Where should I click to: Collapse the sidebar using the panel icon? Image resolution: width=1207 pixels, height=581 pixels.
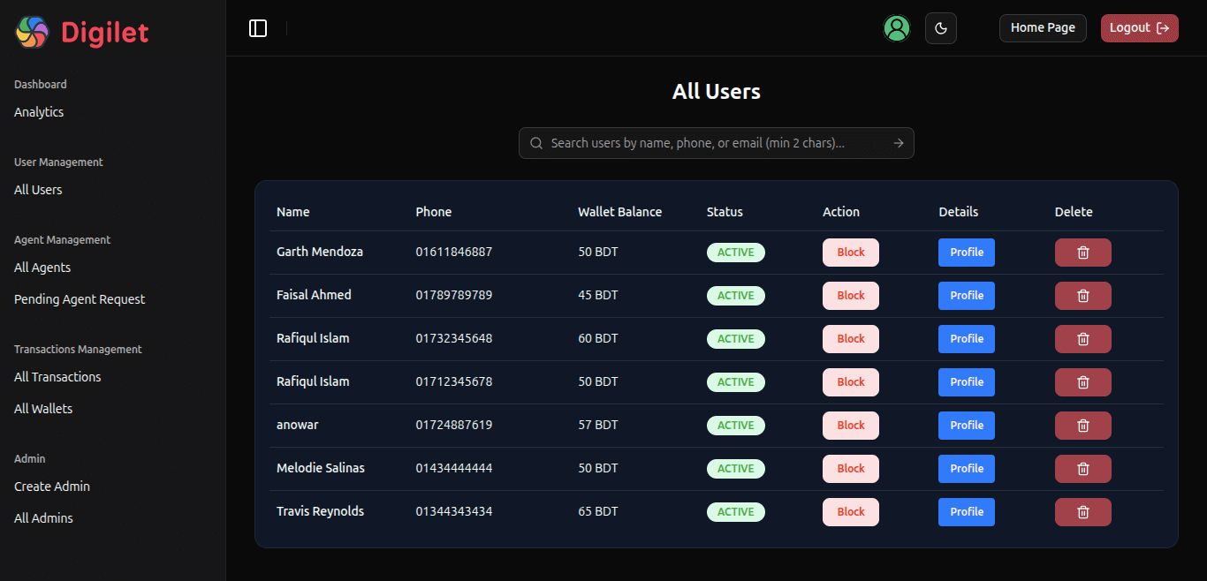pyautogui.click(x=257, y=27)
